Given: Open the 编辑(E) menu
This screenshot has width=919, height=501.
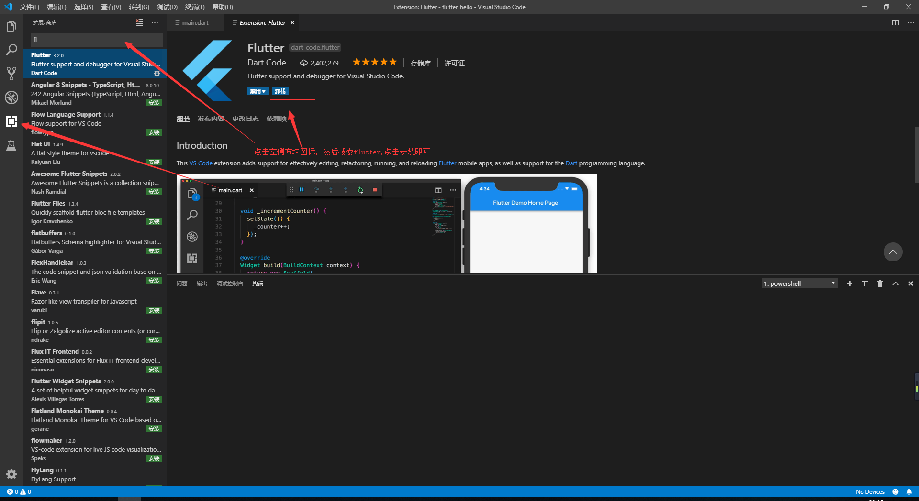Looking at the screenshot, I should click(56, 7).
